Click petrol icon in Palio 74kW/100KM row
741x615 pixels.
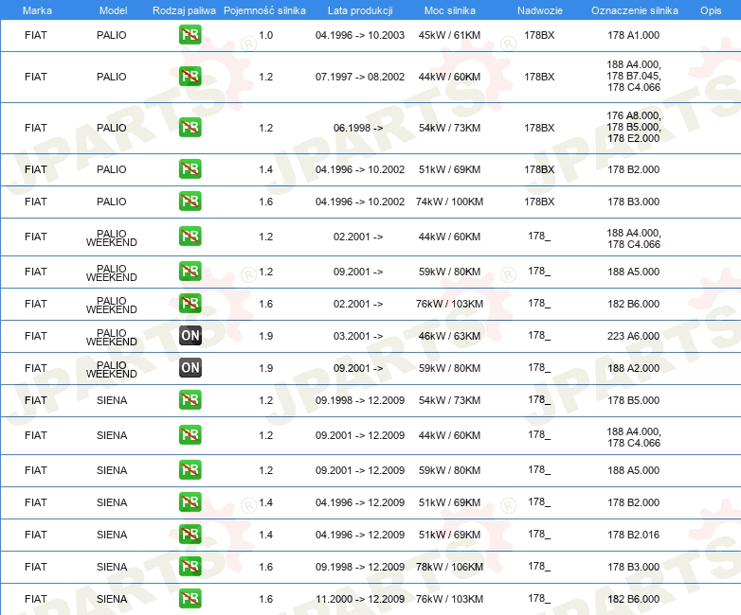tap(190, 202)
